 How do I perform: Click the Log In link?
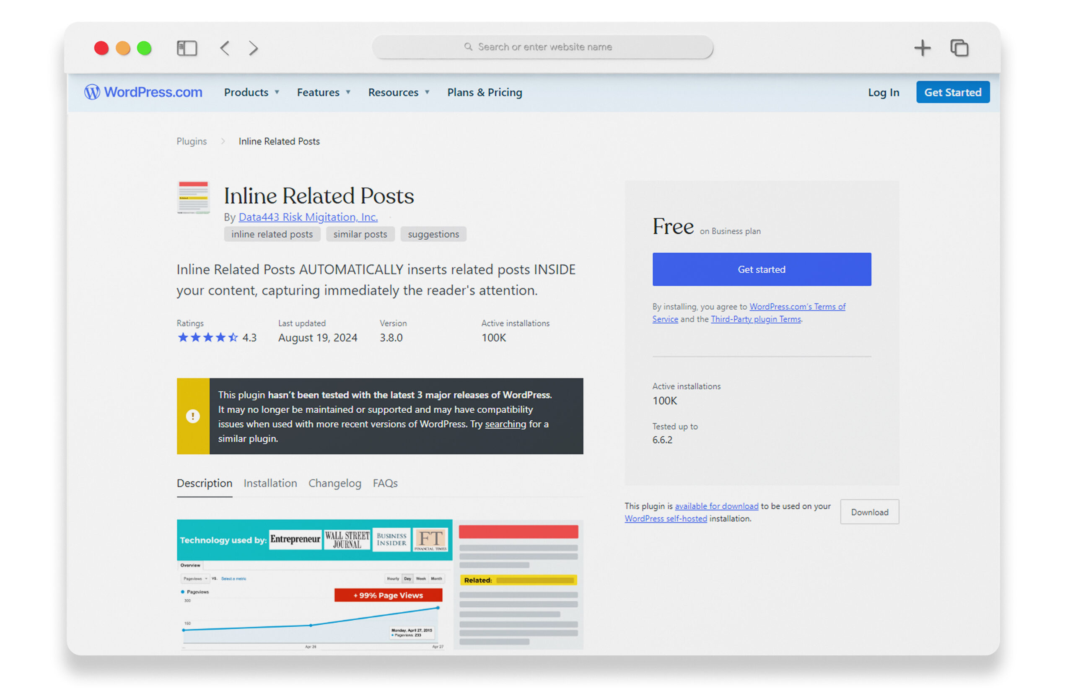[x=883, y=93]
